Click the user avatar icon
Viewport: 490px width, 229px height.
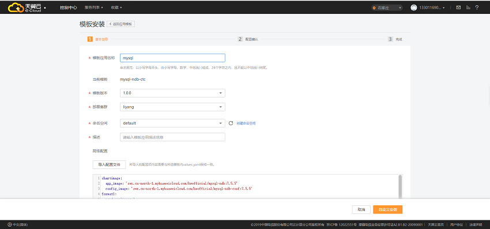pyautogui.click(x=414, y=7)
